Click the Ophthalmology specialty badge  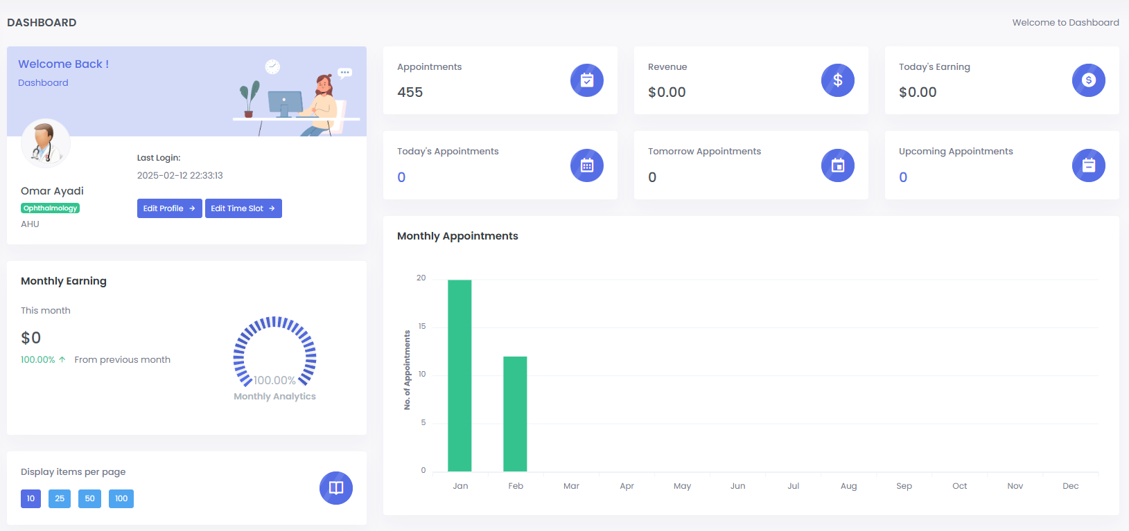click(50, 208)
